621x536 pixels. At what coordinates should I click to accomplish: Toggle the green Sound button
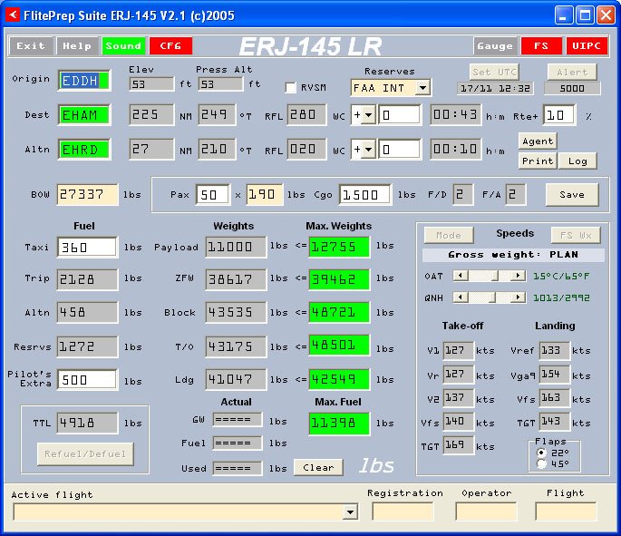(x=123, y=46)
